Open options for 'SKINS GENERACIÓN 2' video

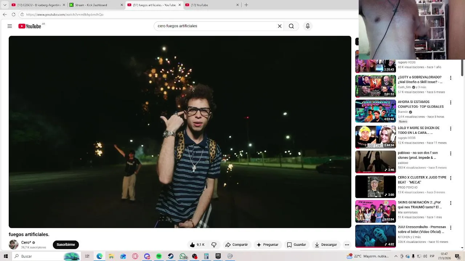coord(451,203)
